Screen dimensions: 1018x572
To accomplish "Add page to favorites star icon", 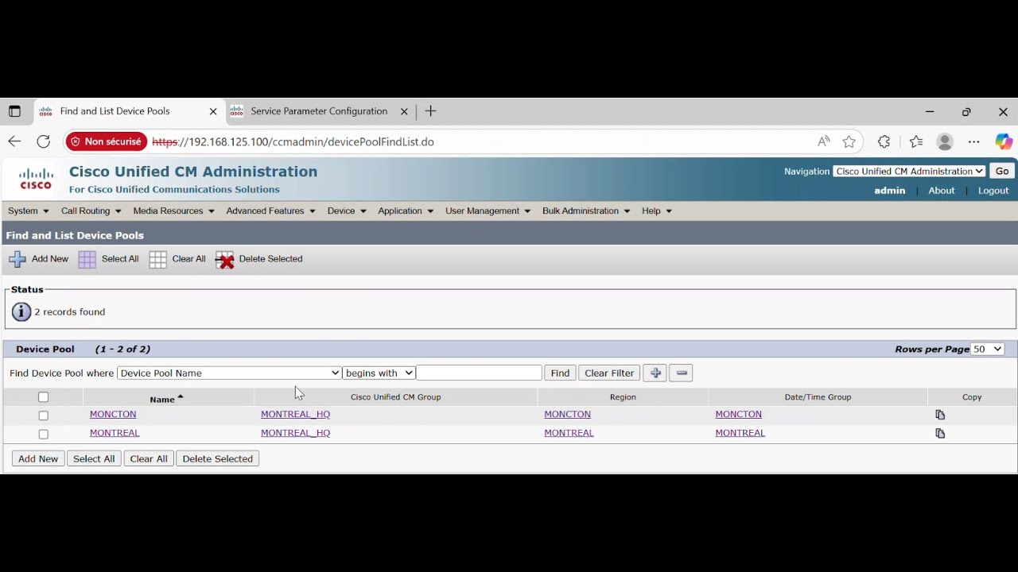I will (849, 141).
